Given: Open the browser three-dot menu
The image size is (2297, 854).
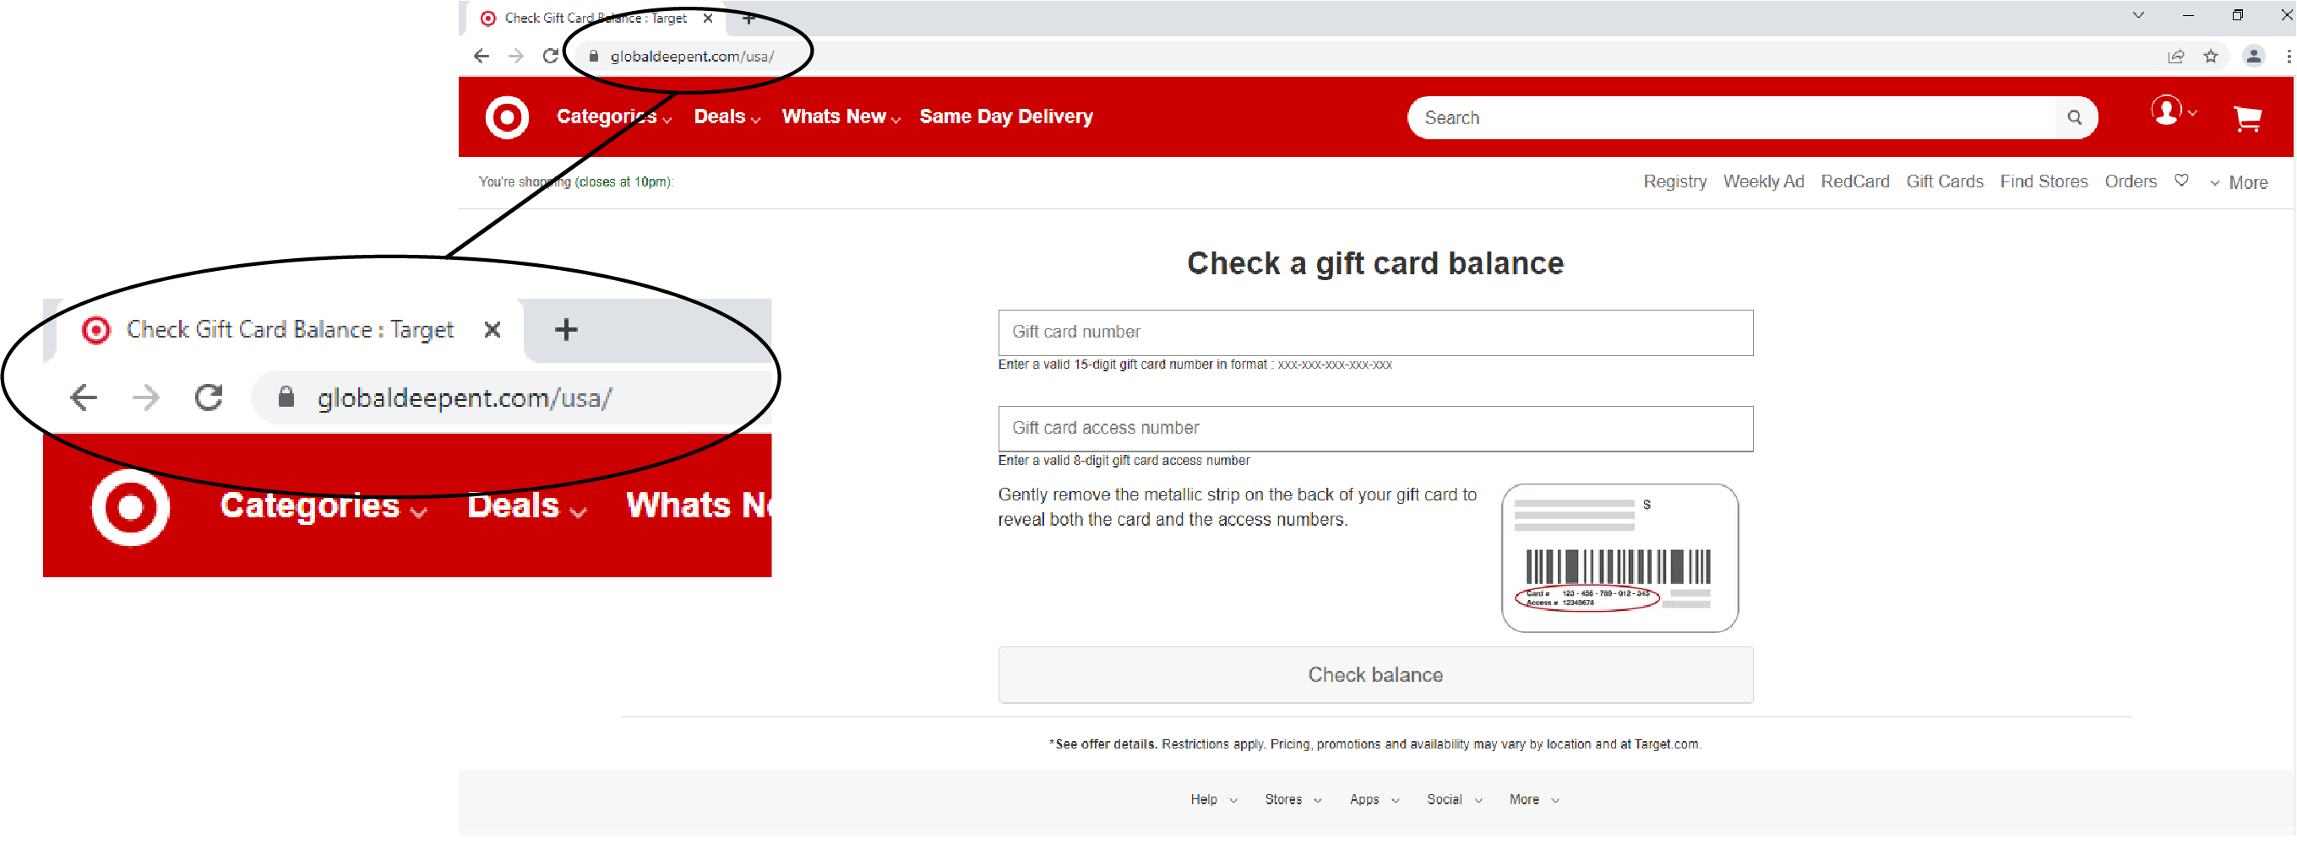Looking at the screenshot, I should point(2288,56).
